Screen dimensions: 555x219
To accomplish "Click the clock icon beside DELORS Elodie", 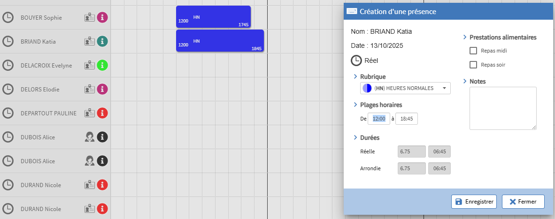I will click(x=8, y=89).
